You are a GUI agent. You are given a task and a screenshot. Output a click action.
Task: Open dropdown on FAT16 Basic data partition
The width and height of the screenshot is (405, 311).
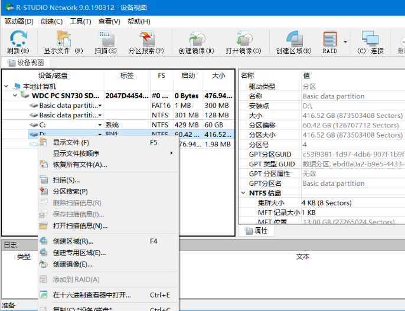(100, 106)
